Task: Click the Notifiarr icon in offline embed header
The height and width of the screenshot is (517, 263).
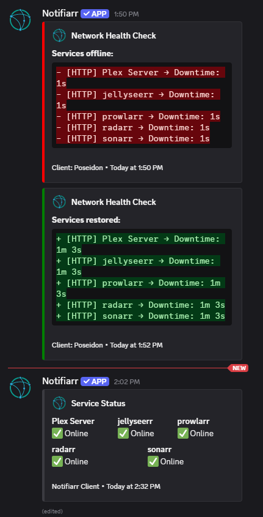Action: [60, 35]
